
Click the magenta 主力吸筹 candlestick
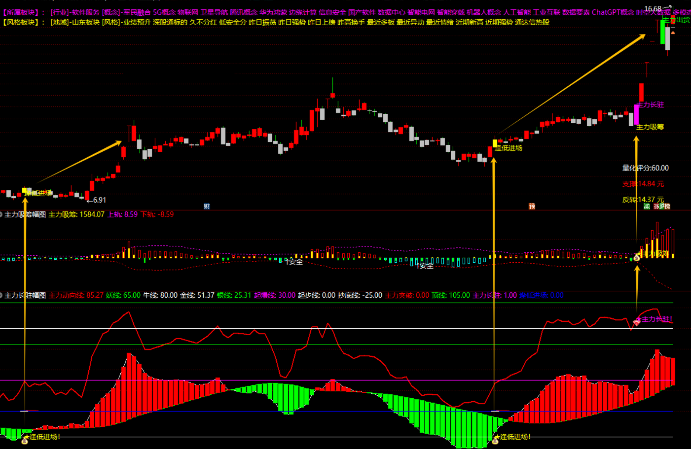(x=636, y=114)
